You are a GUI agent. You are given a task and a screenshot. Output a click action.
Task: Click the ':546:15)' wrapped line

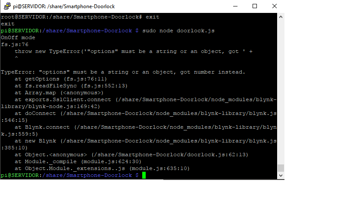point(14,120)
